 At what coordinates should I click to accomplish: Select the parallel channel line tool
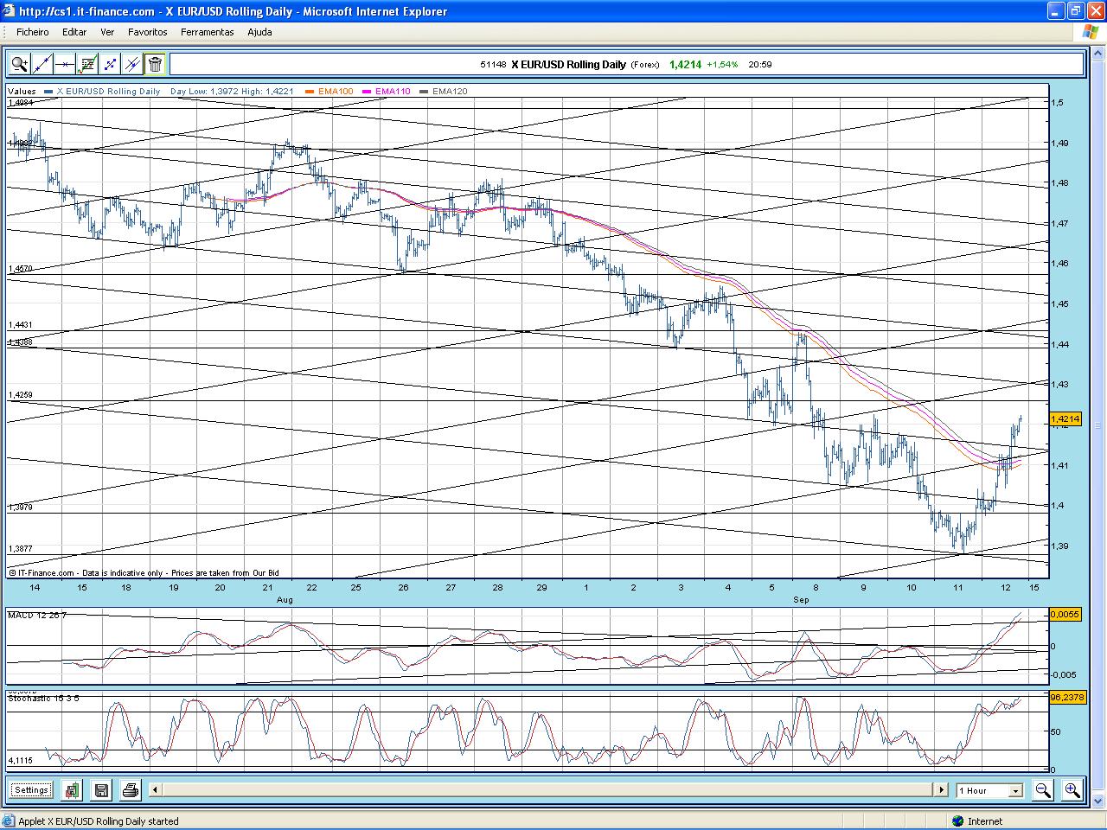132,64
